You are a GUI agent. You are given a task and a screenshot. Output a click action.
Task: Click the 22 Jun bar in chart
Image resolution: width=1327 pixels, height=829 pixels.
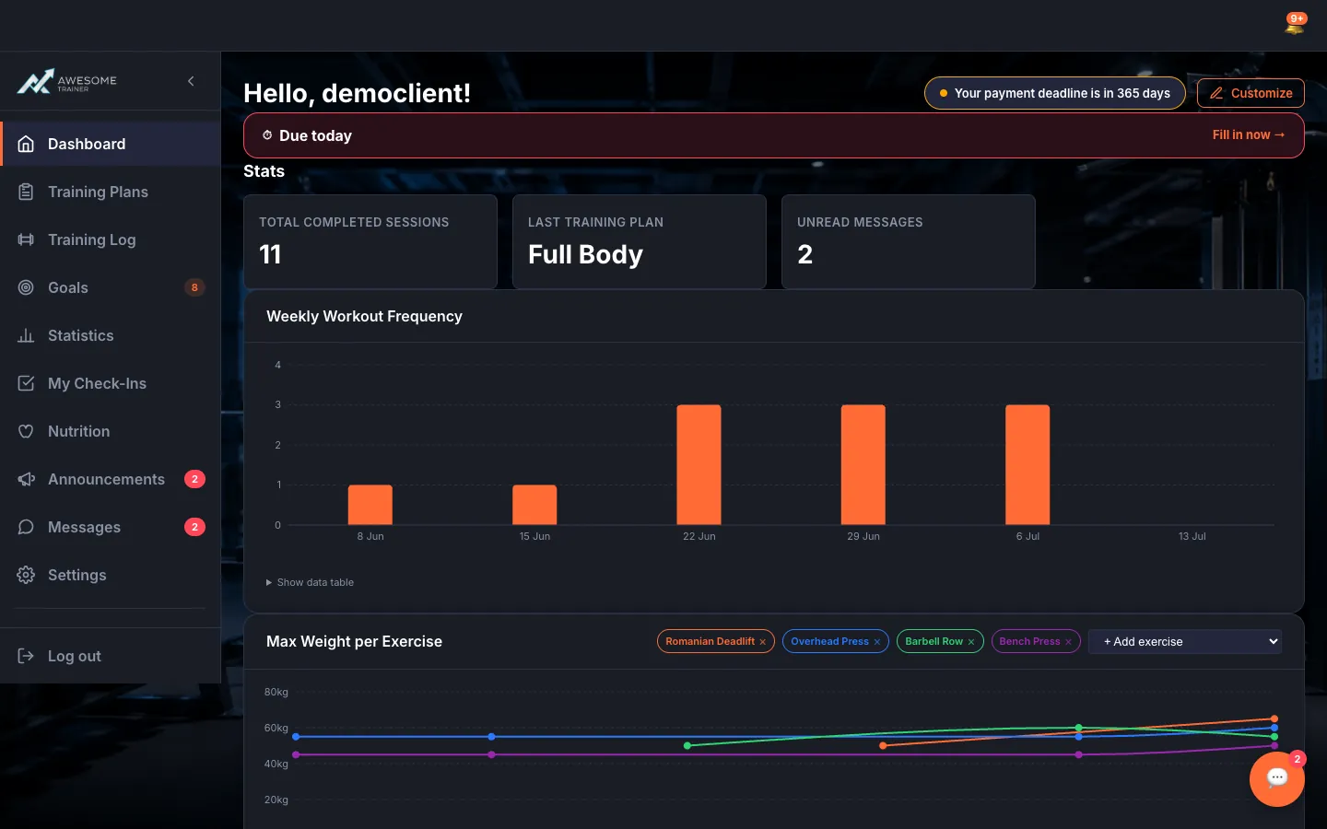tap(699, 465)
